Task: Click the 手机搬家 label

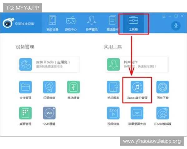Action: coord(113,98)
